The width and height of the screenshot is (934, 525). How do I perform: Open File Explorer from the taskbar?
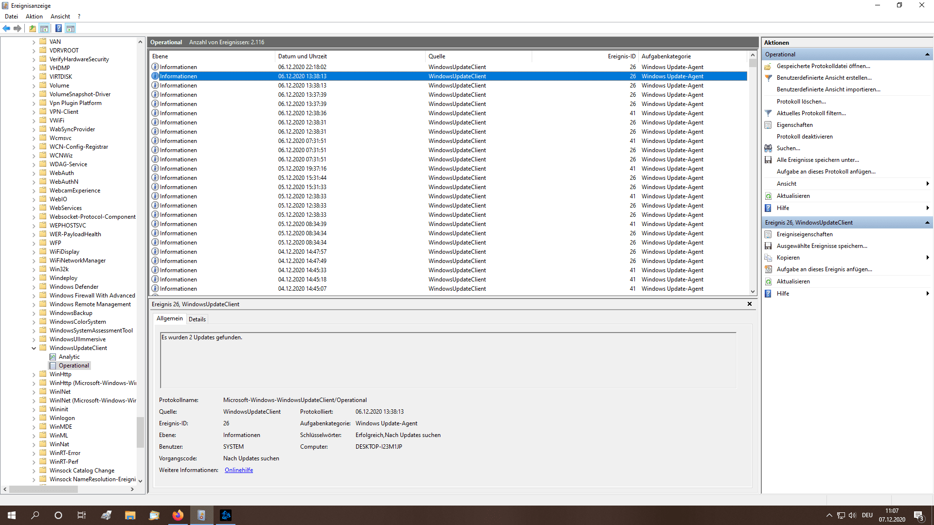coord(130,515)
